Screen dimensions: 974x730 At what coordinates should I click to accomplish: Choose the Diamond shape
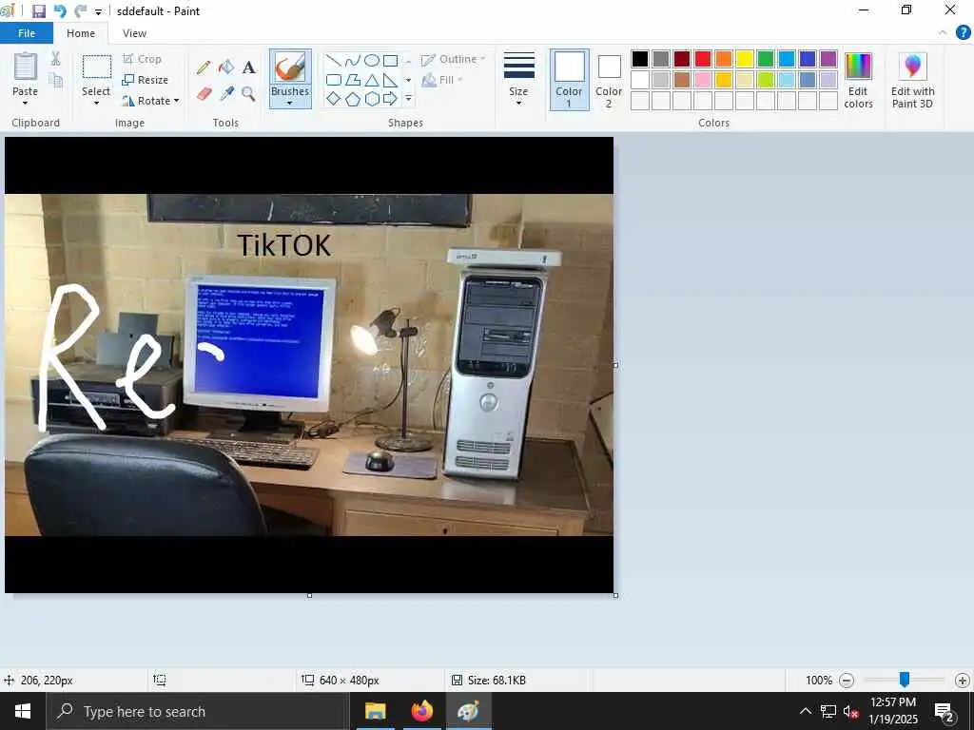click(334, 99)
